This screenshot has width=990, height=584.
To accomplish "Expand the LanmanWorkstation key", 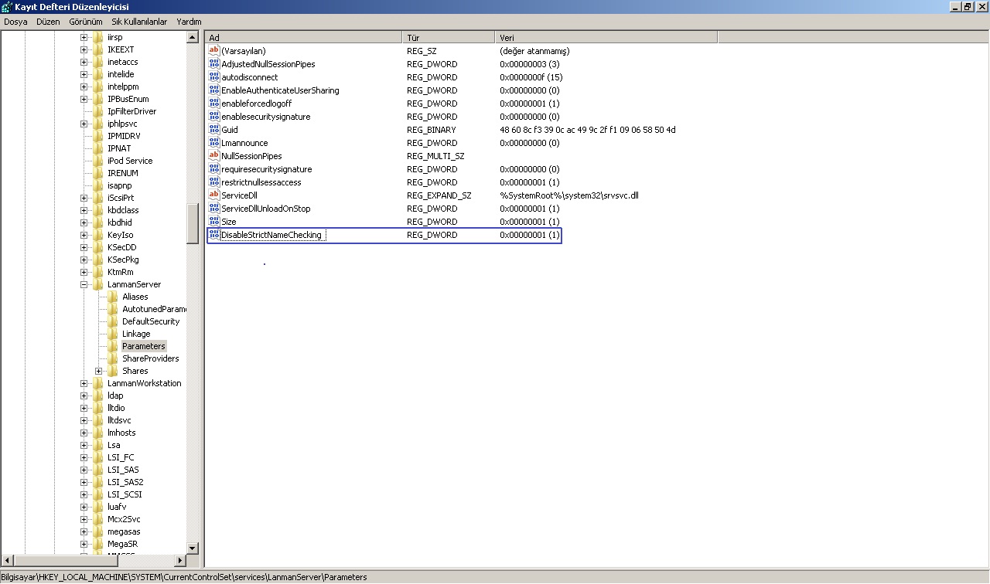I will point(84,383).
